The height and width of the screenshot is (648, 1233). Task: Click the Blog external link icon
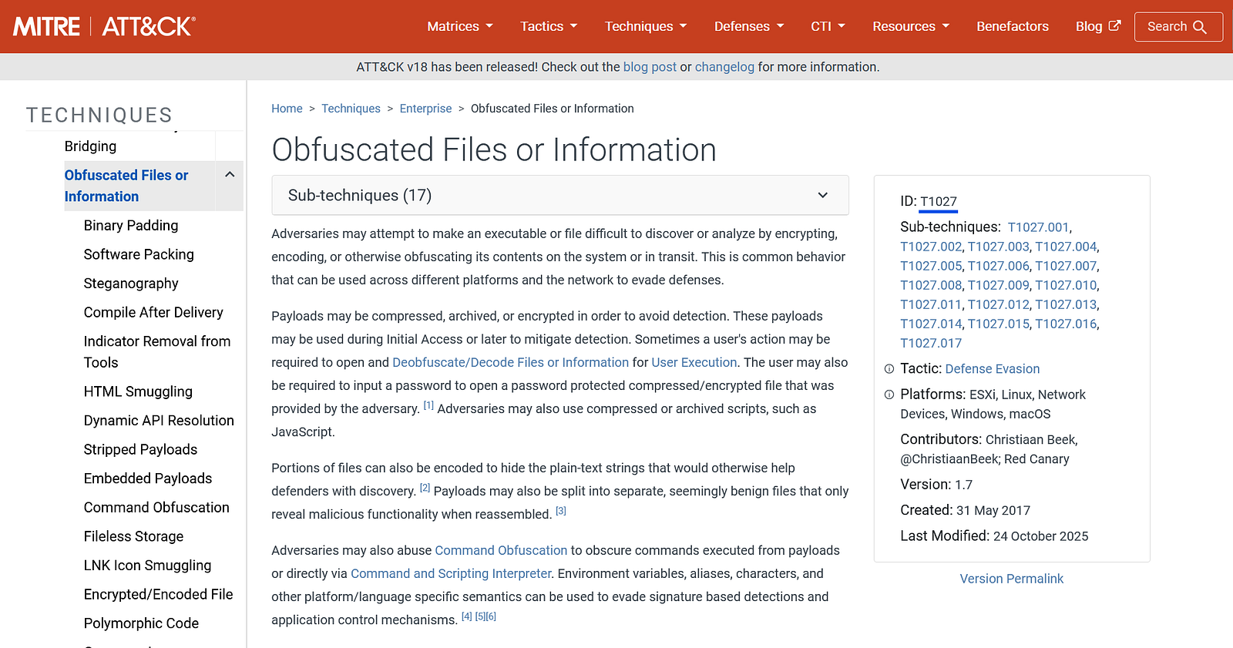click(1114, 25)
